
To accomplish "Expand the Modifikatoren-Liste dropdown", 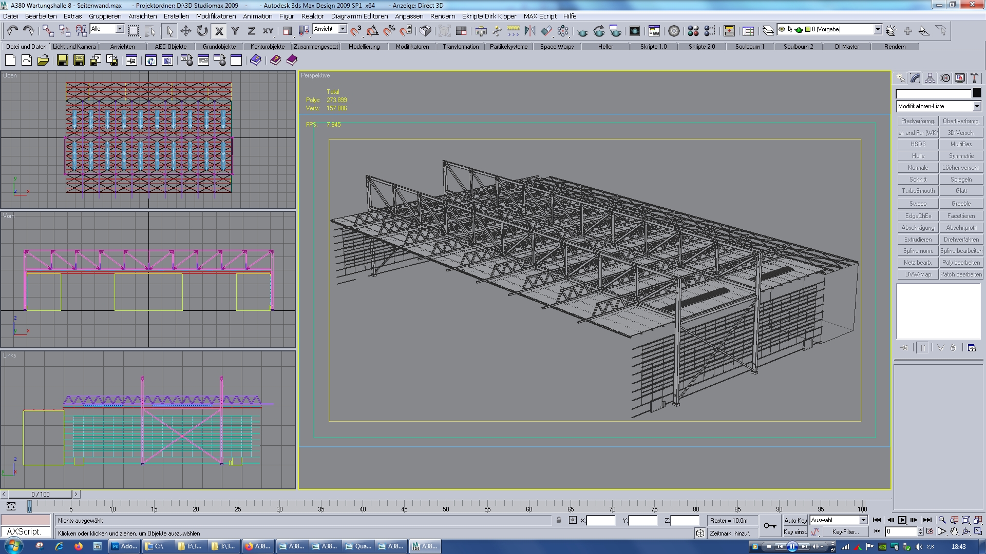I will pos(976,106).
